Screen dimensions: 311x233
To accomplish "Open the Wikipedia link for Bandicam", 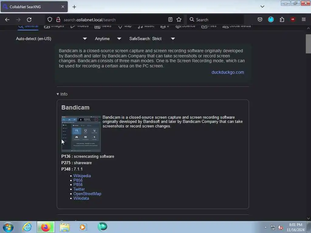I will pos(82,176).
